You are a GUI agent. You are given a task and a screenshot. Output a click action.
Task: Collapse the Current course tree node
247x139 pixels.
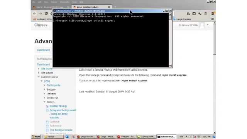pyautogui.click(x=39, y=77)
